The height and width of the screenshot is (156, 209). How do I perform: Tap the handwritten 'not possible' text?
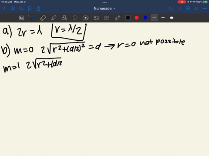click(x=162, y=42)
